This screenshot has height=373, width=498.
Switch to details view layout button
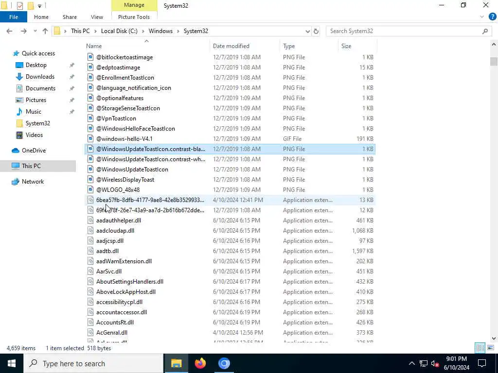[480, 348]
